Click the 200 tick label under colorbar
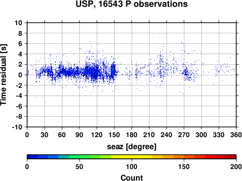The height and width of the screenshot is (181, 242). [236, 167]
